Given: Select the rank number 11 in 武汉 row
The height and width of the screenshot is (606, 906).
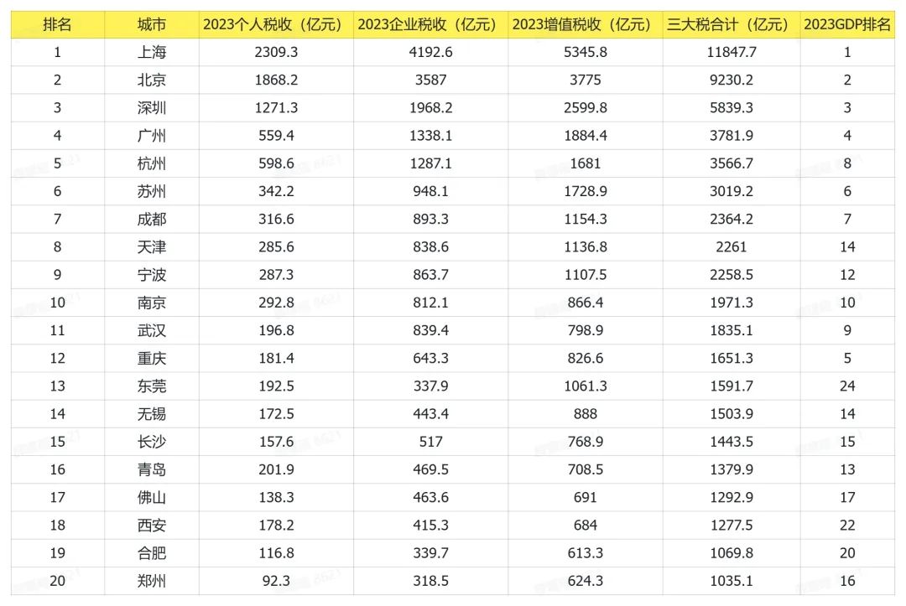Looking at the screenshot, I should coord(57,330).
